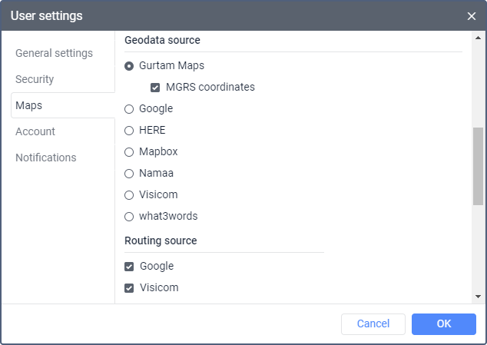Select the Maps tab

tap(29, 105)
